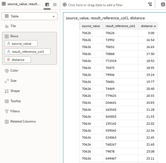
Task: Click the result_reference_col1 column header
Action: point(120,26)
